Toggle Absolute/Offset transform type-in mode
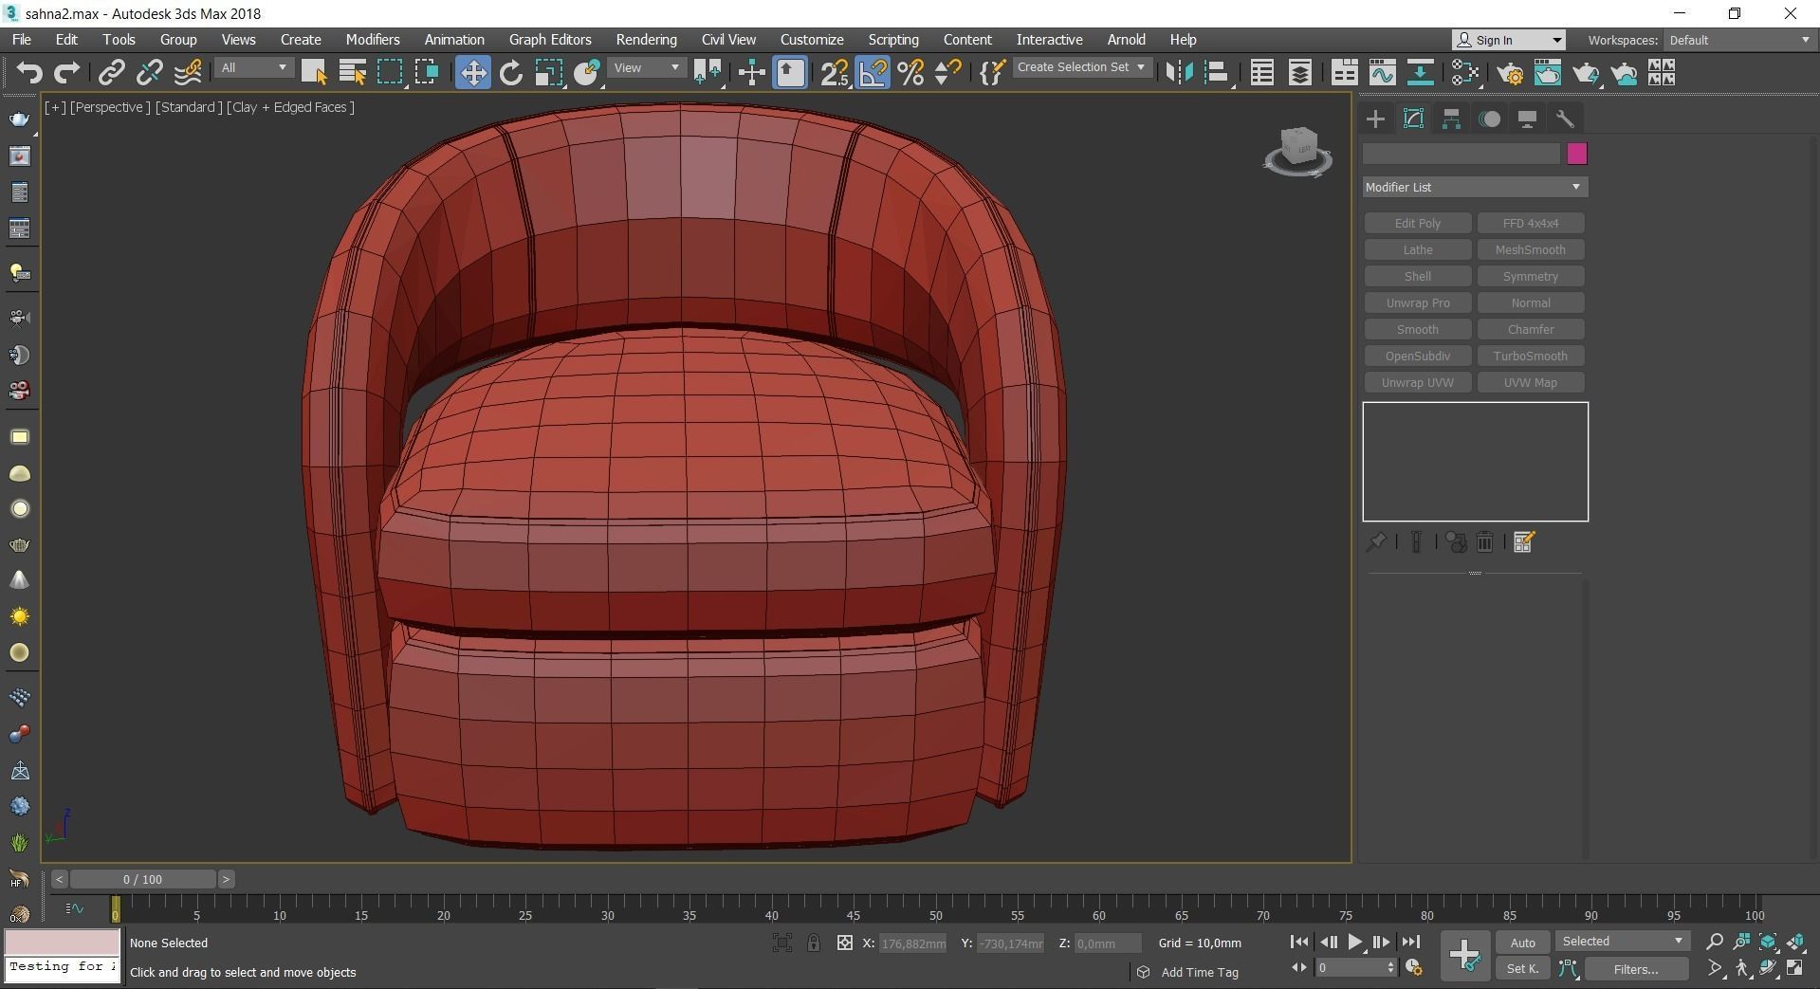1820x989 pixels. click(x=844, y=943)
